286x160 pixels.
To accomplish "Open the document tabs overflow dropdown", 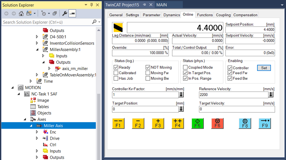I will point(282,5).
